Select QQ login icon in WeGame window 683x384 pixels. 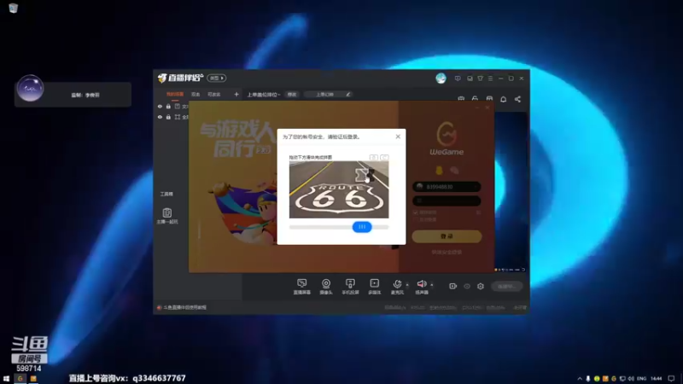439,171
